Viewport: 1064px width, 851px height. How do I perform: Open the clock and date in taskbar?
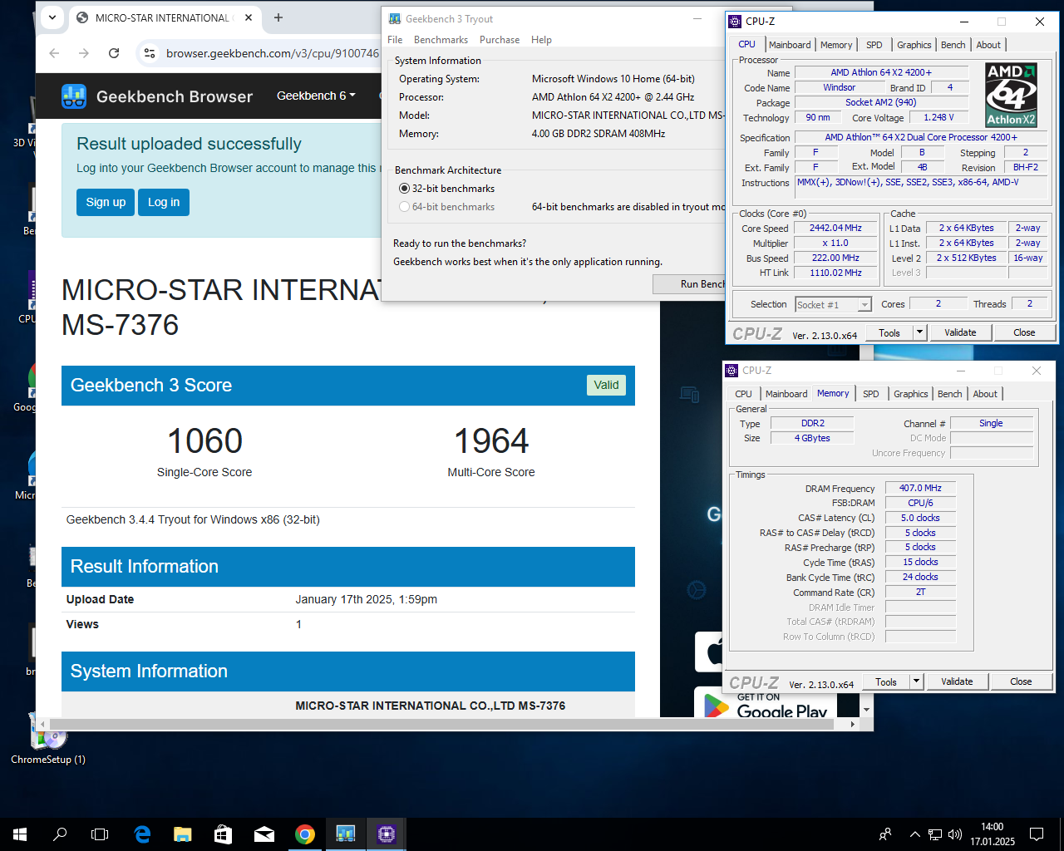tap(993, 834)
